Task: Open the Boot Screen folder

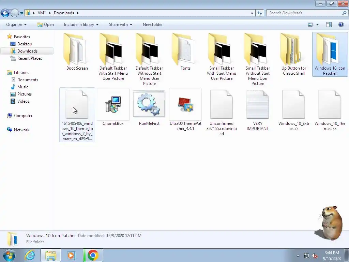Action: (x=77, y=52)
